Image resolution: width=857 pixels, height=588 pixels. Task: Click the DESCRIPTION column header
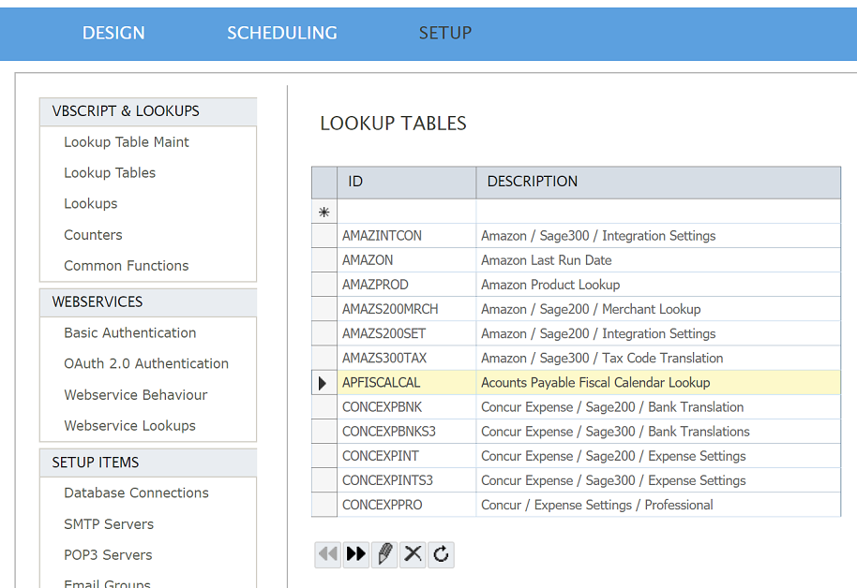tap(656, 182)
